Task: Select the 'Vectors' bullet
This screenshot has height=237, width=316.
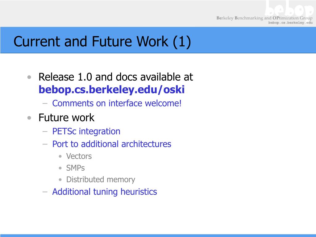Action: point(79,156)
